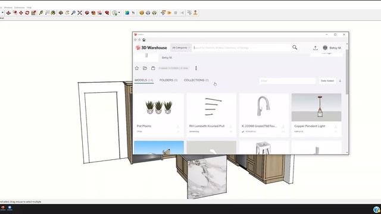This screenshot has width=381, height=214.
Task: Click the 'Copper Pendant Light' title
Action: [x=310, y=126]
